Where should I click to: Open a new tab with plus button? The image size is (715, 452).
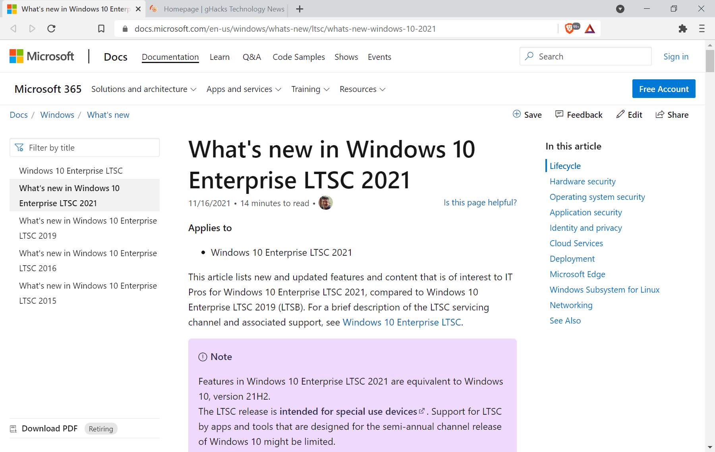point(300,9)
